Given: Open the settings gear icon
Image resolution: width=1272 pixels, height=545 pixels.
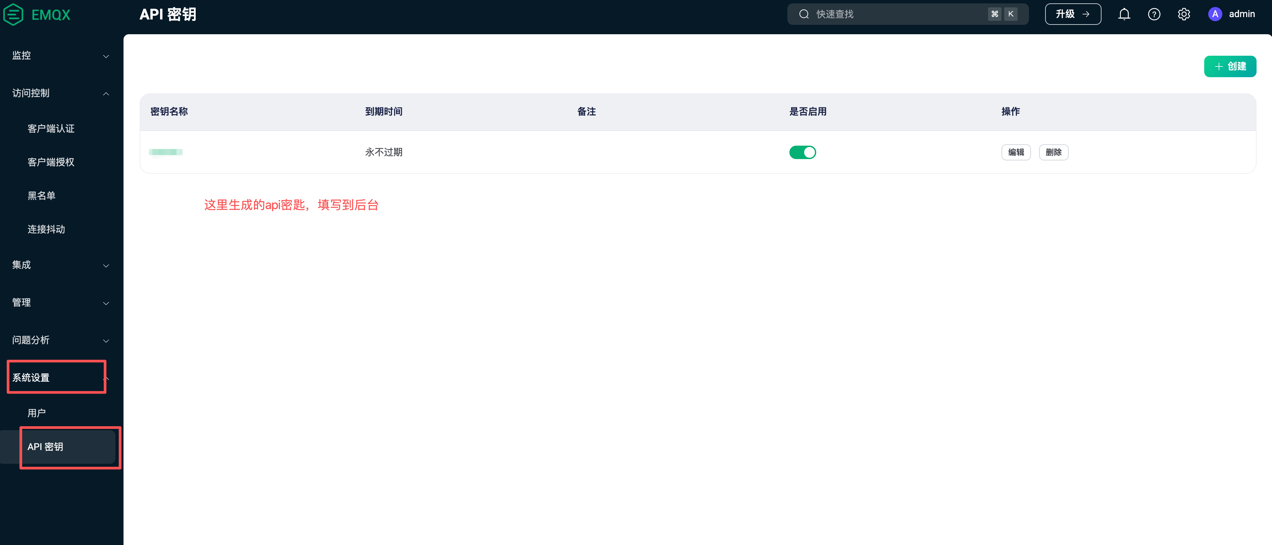Looking at the screenshot, I should point(1184,14).
